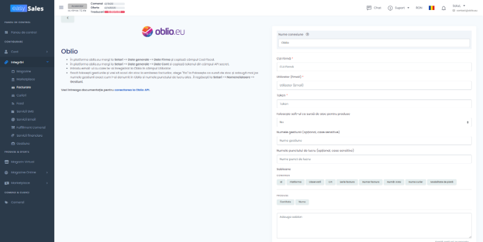Open the RON currency selector
Screen dimensions: 483x242
click(x=419, y=8)
